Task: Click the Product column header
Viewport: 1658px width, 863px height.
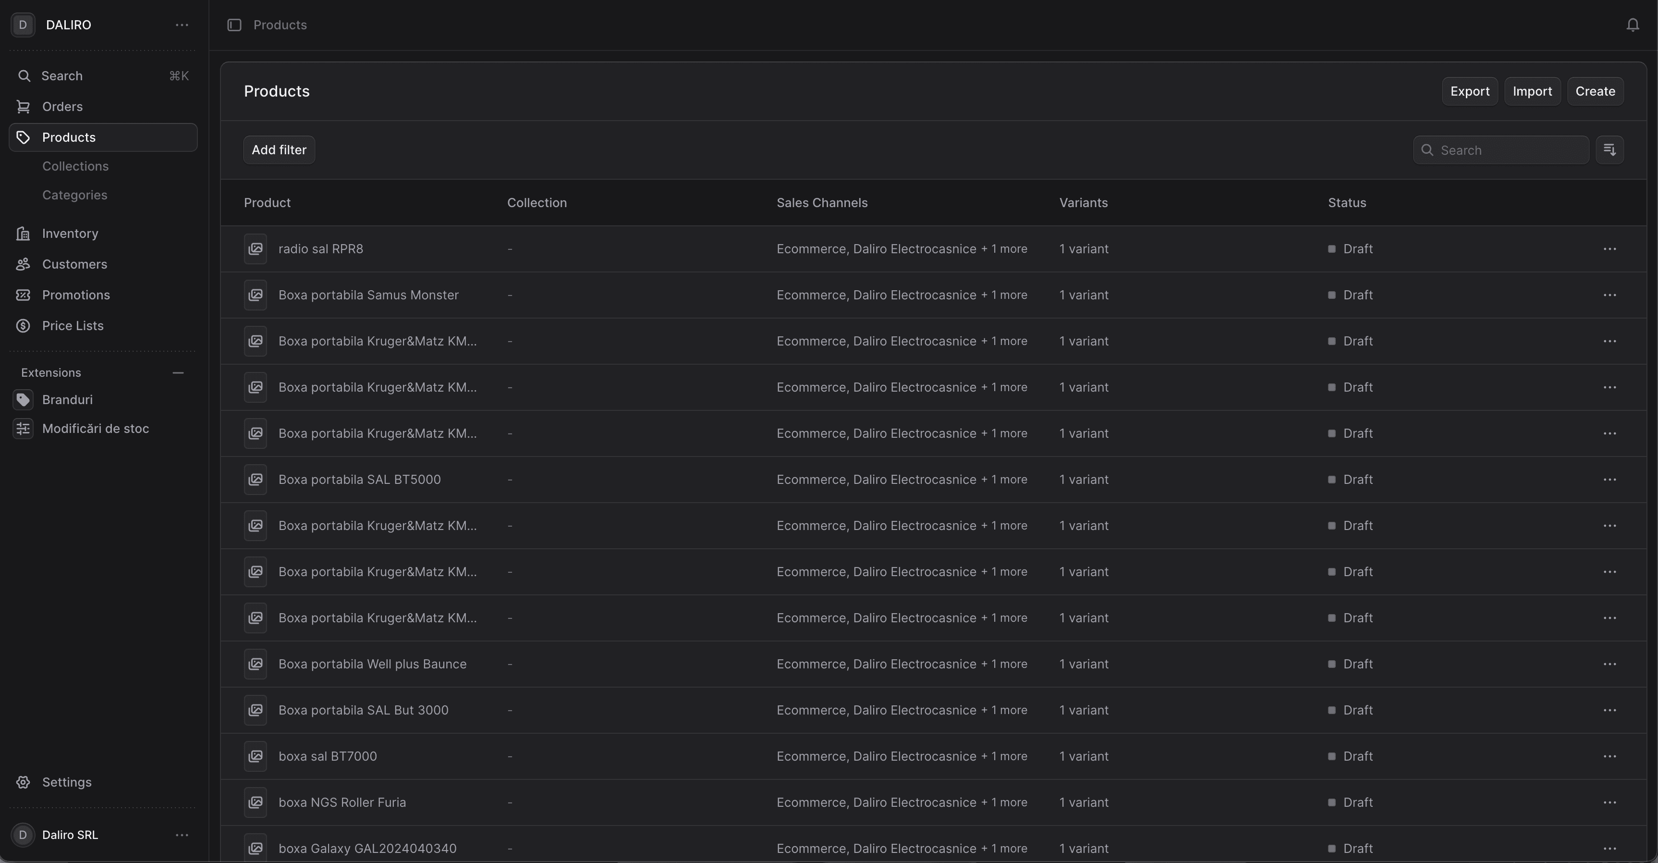Action: (x=267, y=203)
